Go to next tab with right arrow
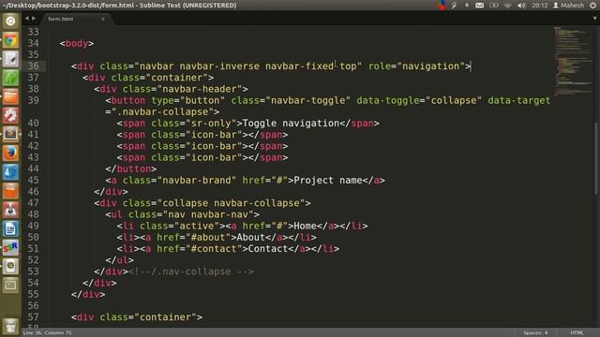 34,19
